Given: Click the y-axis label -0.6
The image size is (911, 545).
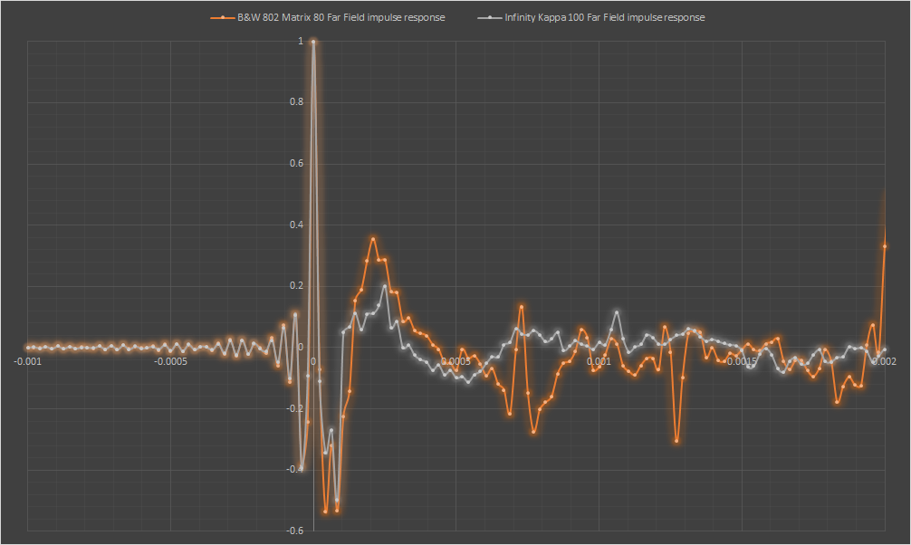Looking at the screenshot, I should [x=295, y=531].
